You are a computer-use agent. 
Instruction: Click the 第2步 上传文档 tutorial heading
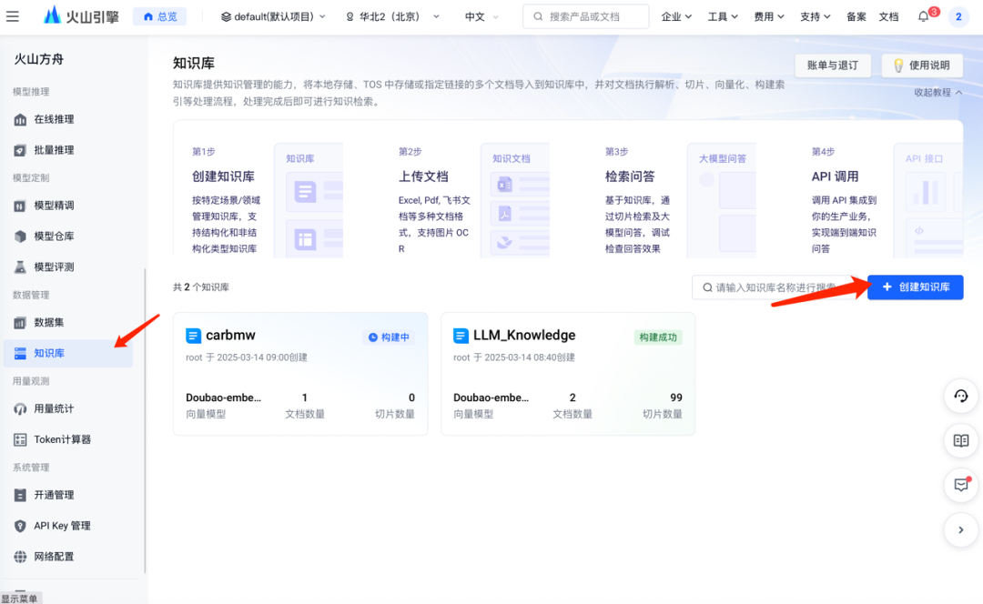point(424,176)
